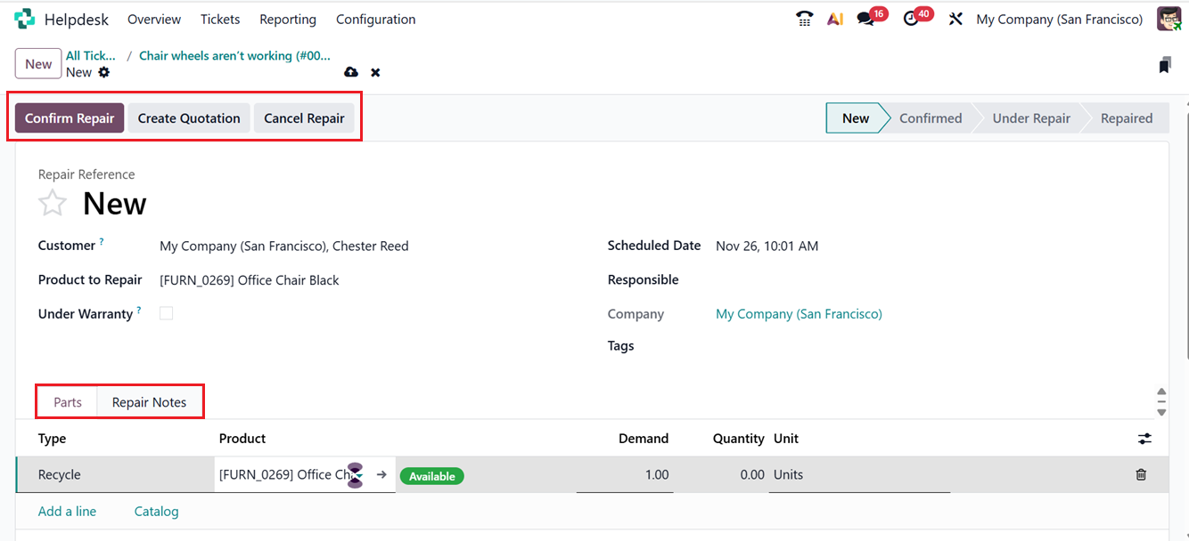Image resolution: width=1189 pixels, height=541 pixels.
Task: Open developer tools wrench icon
Action: (x=955, y=18)
